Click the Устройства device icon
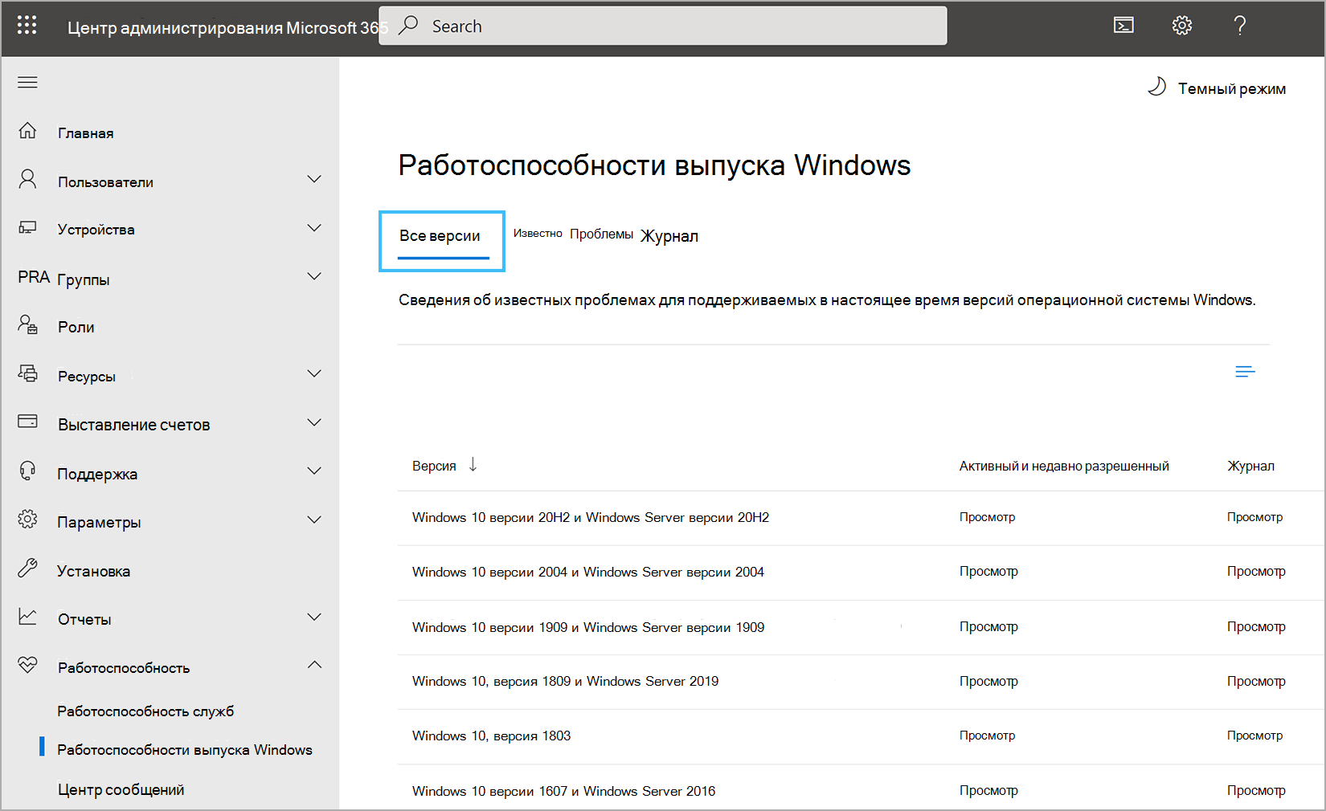Viewport: 1326px width, 811px height. coord(27,227)
